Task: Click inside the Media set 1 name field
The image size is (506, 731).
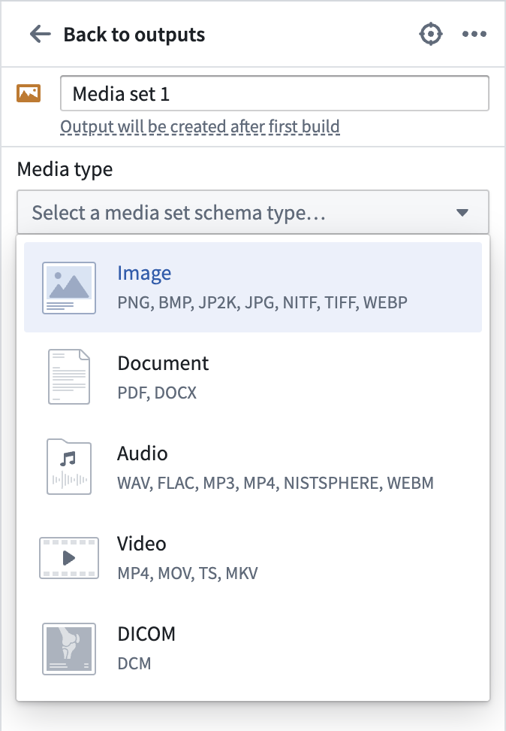Action: [x=274, y=93]
